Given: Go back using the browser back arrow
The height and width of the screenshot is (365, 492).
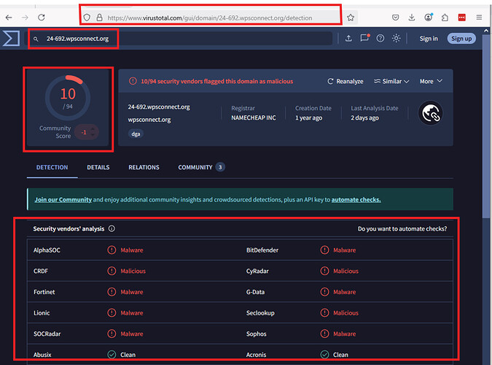Looking at the screenshot, I should pyautogui.click(x=9, y=18).
